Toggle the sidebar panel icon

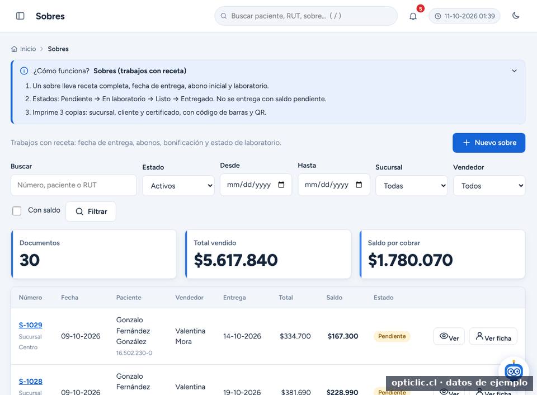[20, 16]
